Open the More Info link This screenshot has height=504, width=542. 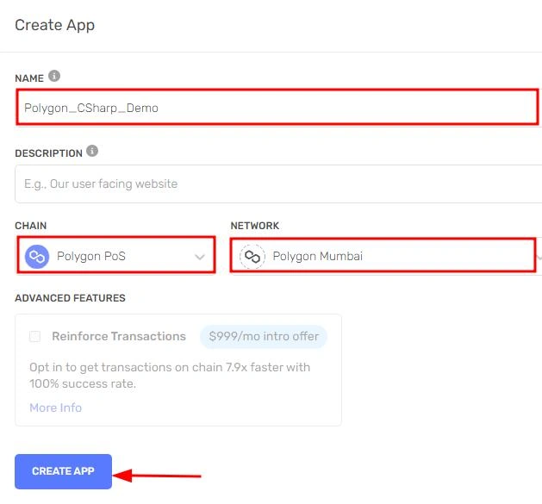tap(56, 408)
